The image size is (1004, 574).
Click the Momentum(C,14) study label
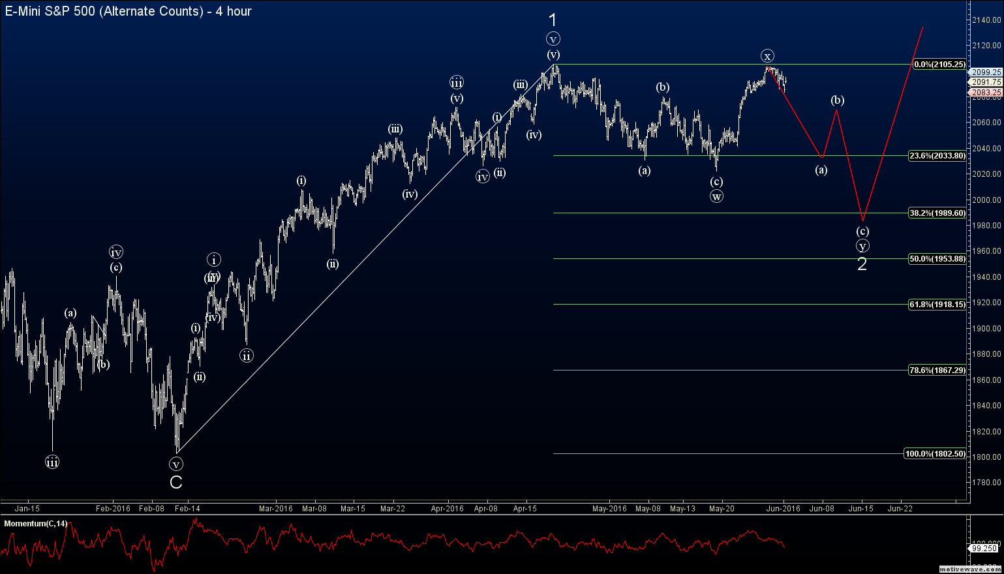point(35,524)
